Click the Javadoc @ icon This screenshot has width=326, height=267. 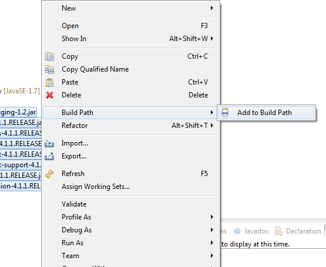[x=237, y=231]
